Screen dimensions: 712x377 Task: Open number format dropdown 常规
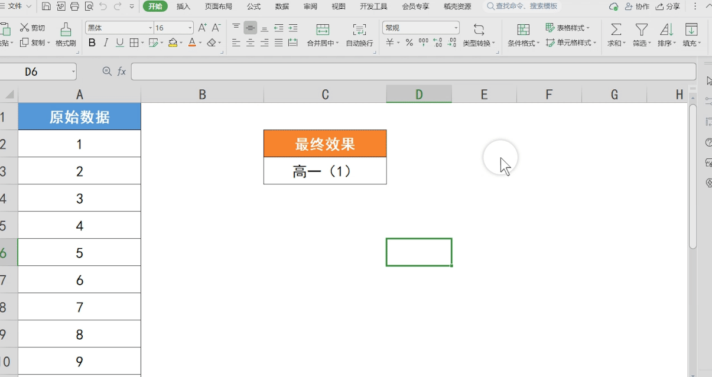coord(456,28)
